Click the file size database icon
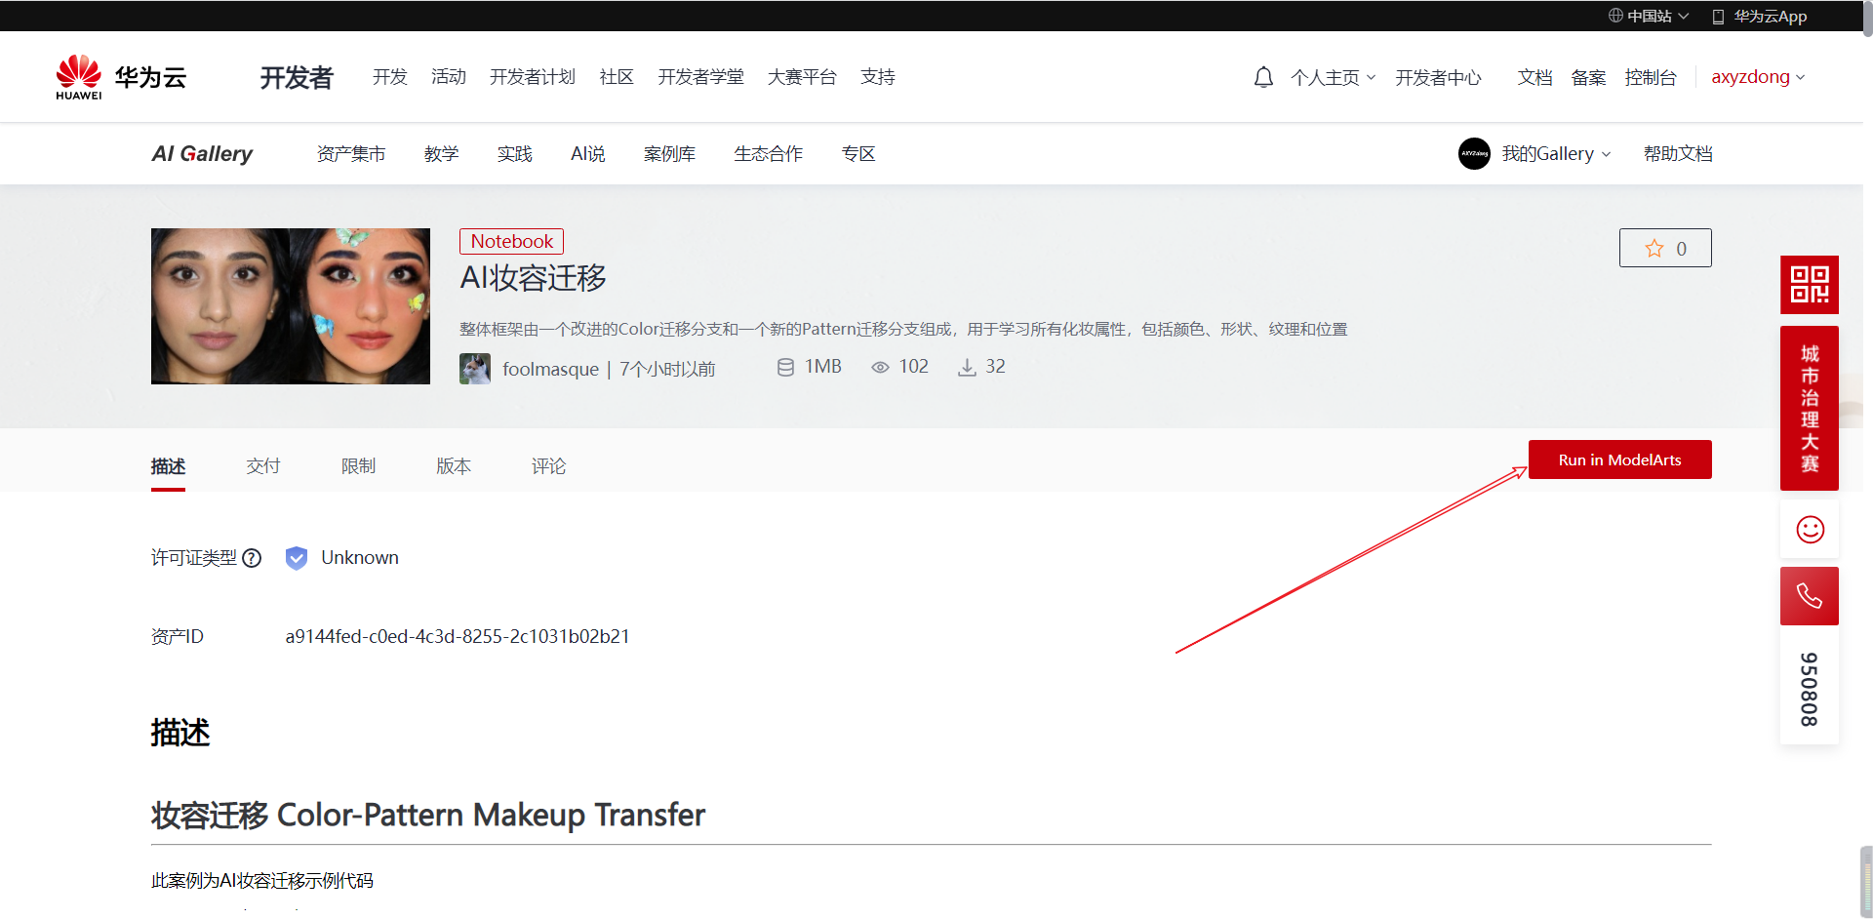The image size is (1873, 919). 785,367
